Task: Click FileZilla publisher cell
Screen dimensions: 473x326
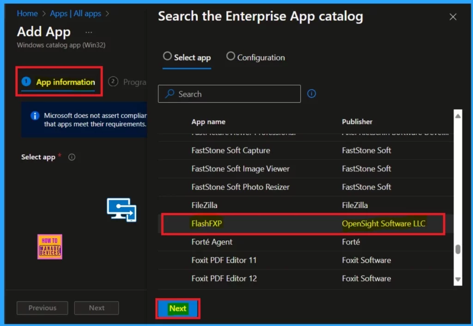Action: pos(355,205)
